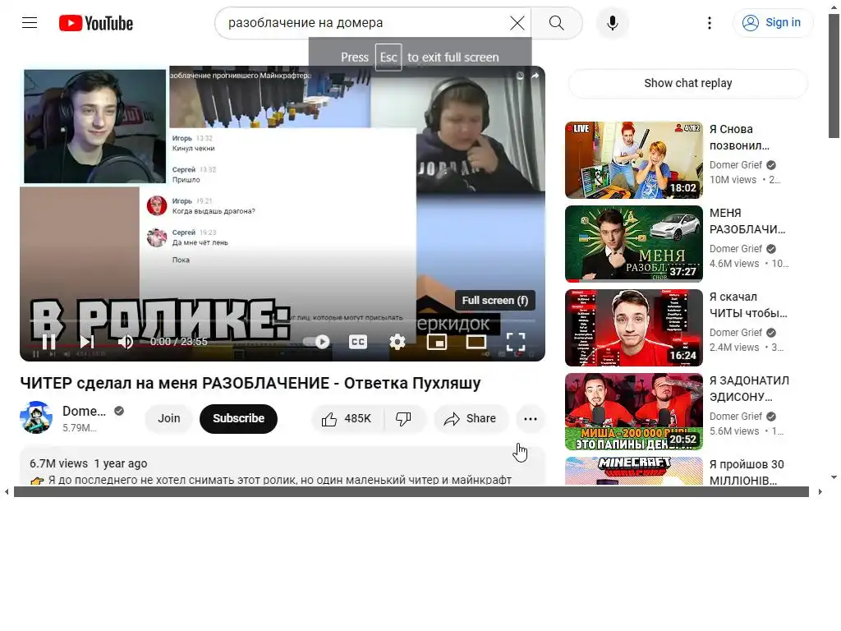Pause the video
This screenshot has height=631, width=841.
point(48,341)
